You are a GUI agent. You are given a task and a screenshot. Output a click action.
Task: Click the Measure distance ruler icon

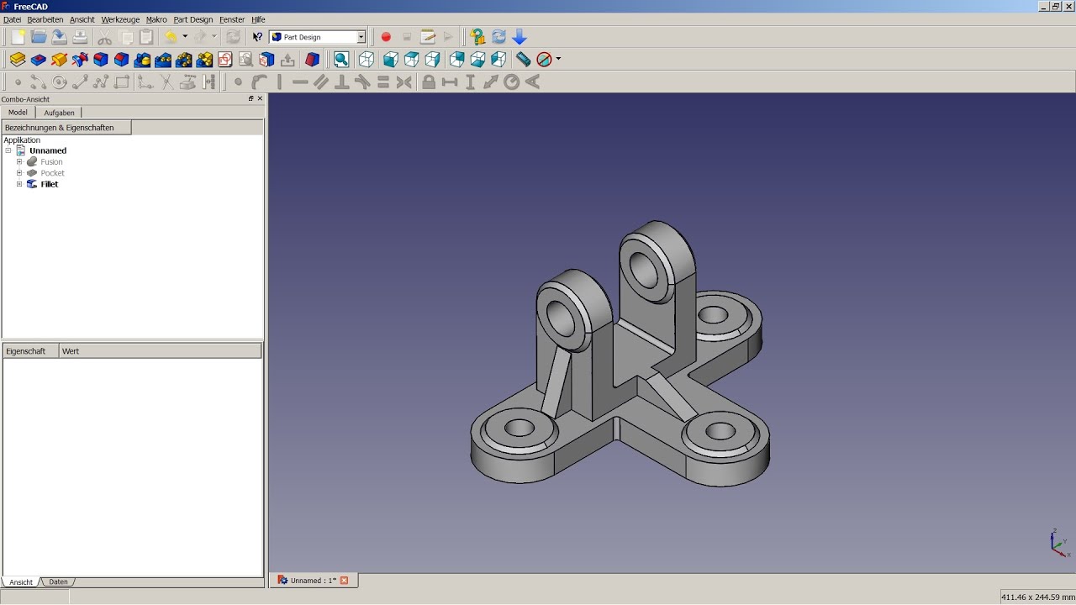(x=524, y=60)
